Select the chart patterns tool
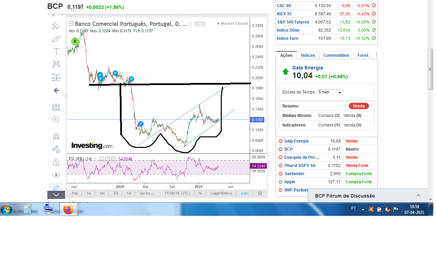436x272 pixels. tap(56, 64)
